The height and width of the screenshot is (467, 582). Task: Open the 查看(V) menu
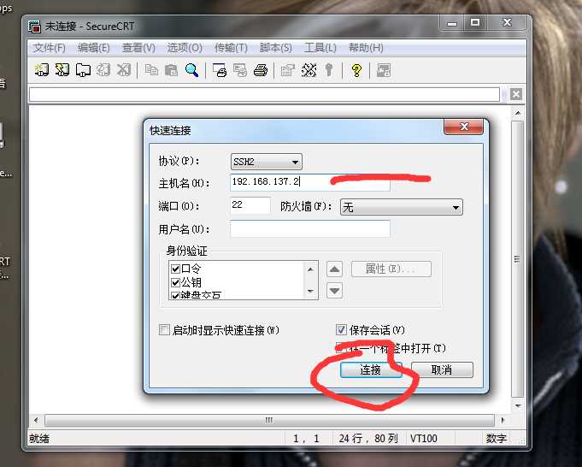click(x=138, y=48)
